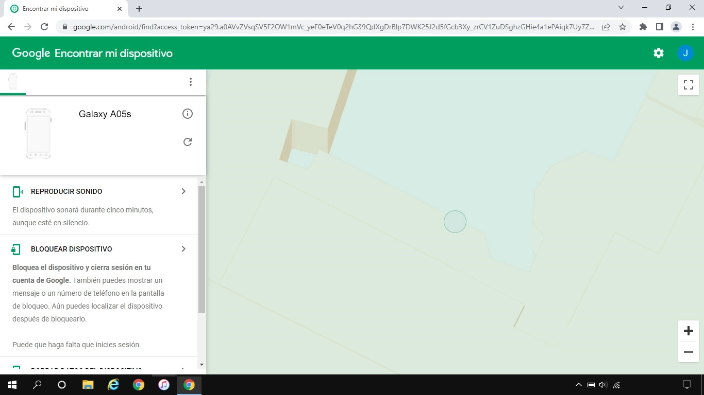
Task: Open Find My Device settings gear
Action: pyautogui.click(x=658, y=52)
